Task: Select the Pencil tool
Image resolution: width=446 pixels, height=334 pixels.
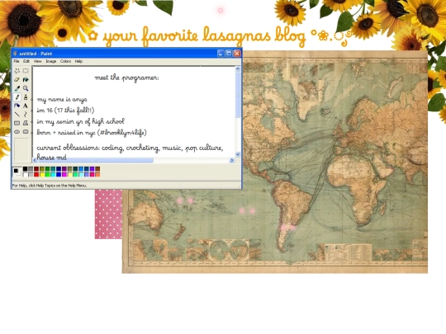Action: [x=17, y=97]
